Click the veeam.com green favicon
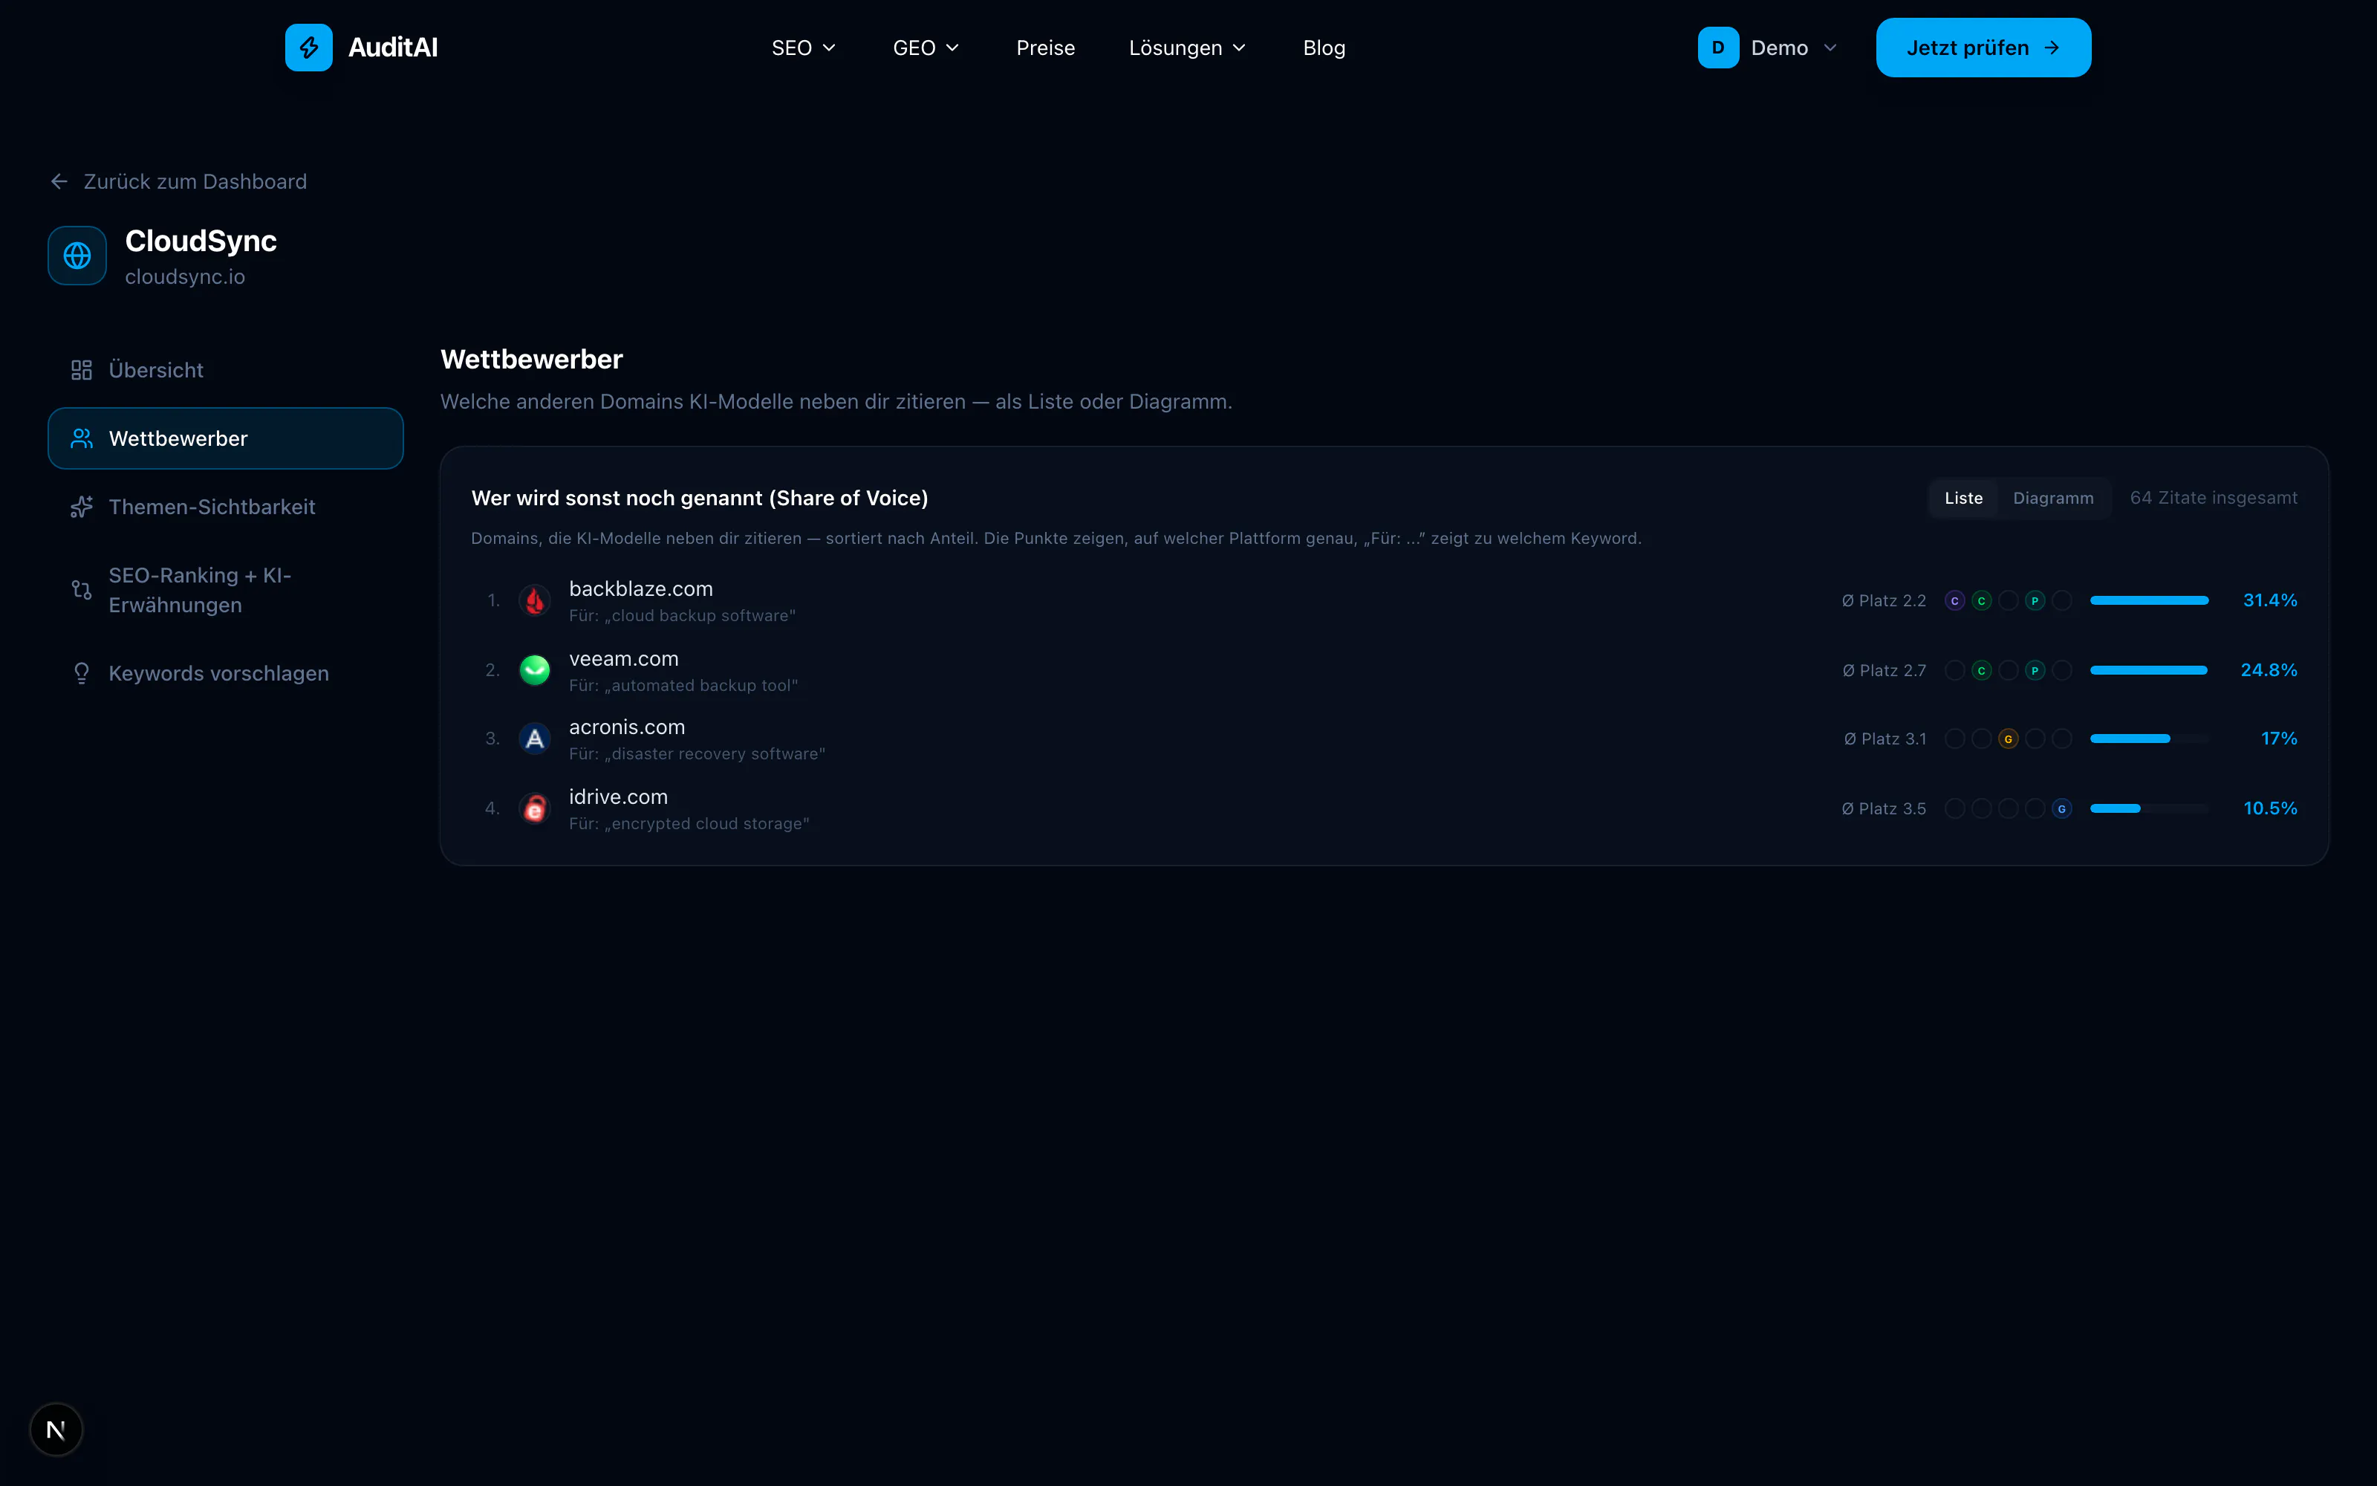 534,670
